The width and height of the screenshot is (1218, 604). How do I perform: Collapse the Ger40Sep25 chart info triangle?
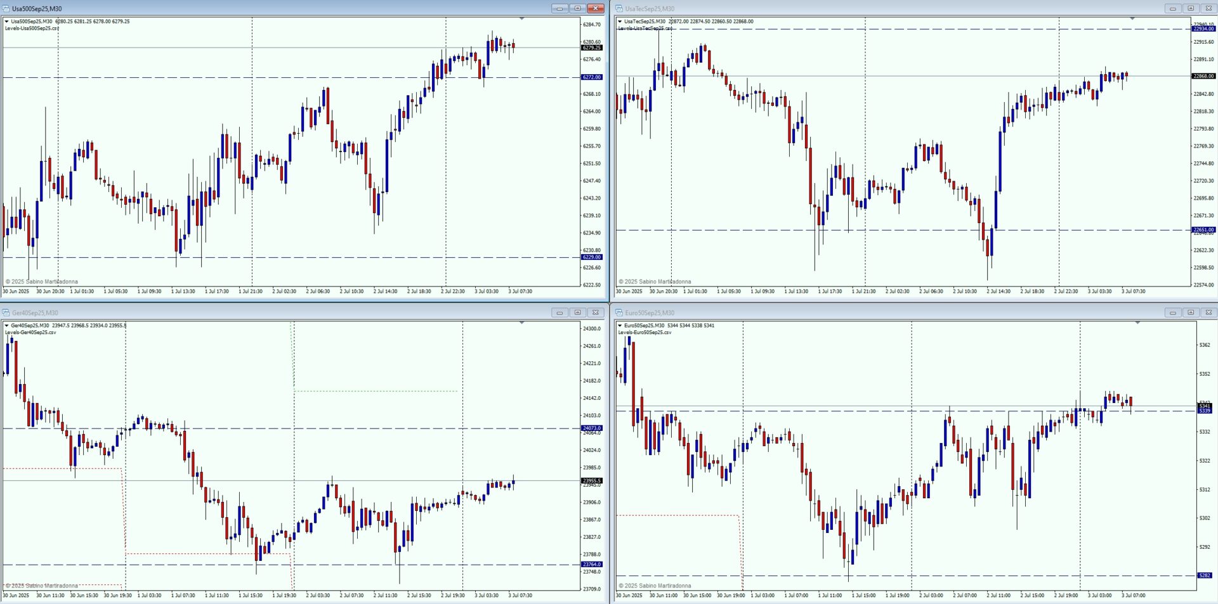6,326
